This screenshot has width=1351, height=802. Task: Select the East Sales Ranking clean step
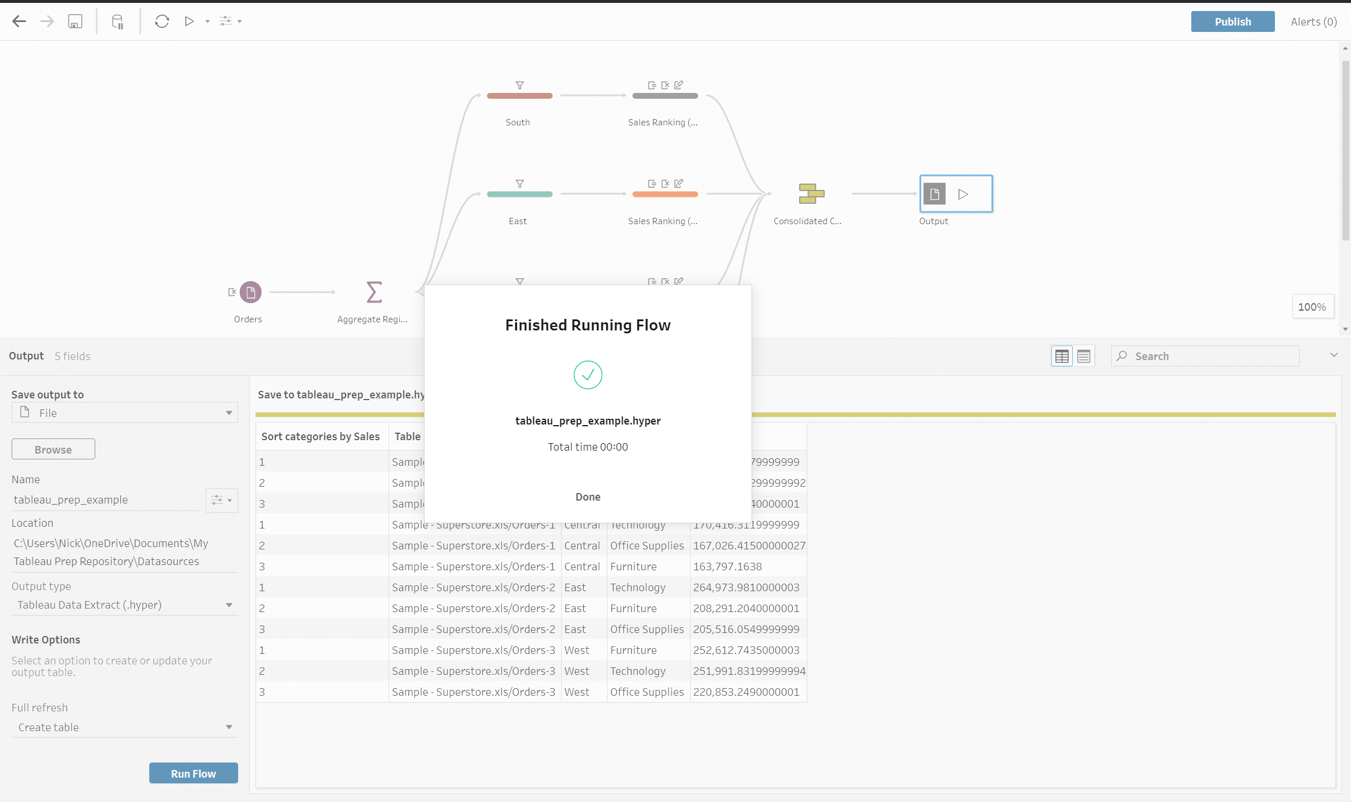[x=665, y=195]
